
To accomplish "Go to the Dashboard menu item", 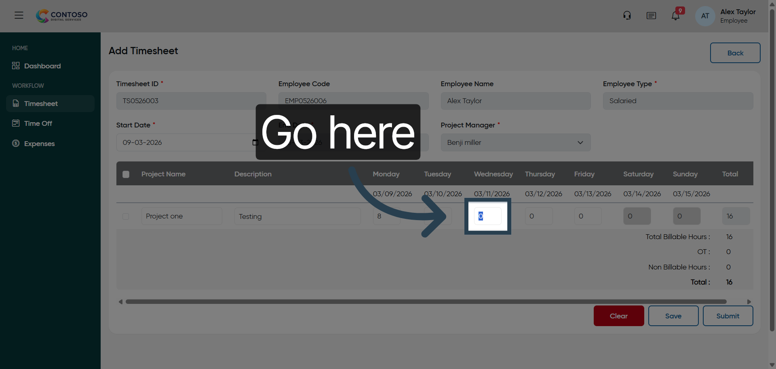I will click(42, 66).
